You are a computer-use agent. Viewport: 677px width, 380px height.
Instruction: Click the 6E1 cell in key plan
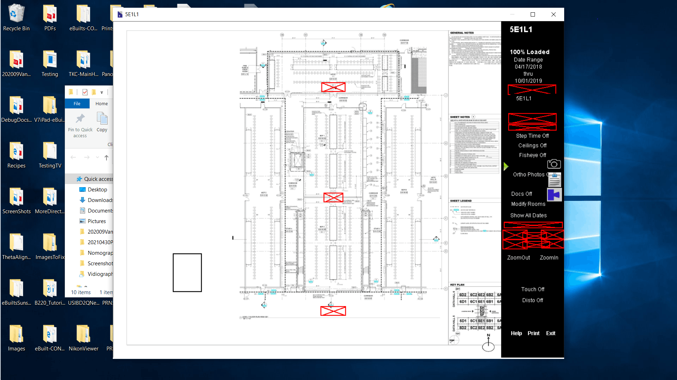[x=481, y=302]
